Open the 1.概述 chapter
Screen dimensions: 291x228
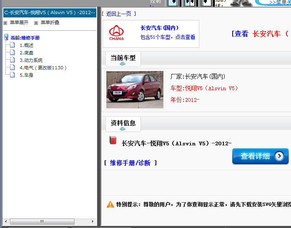coord(27,45)
